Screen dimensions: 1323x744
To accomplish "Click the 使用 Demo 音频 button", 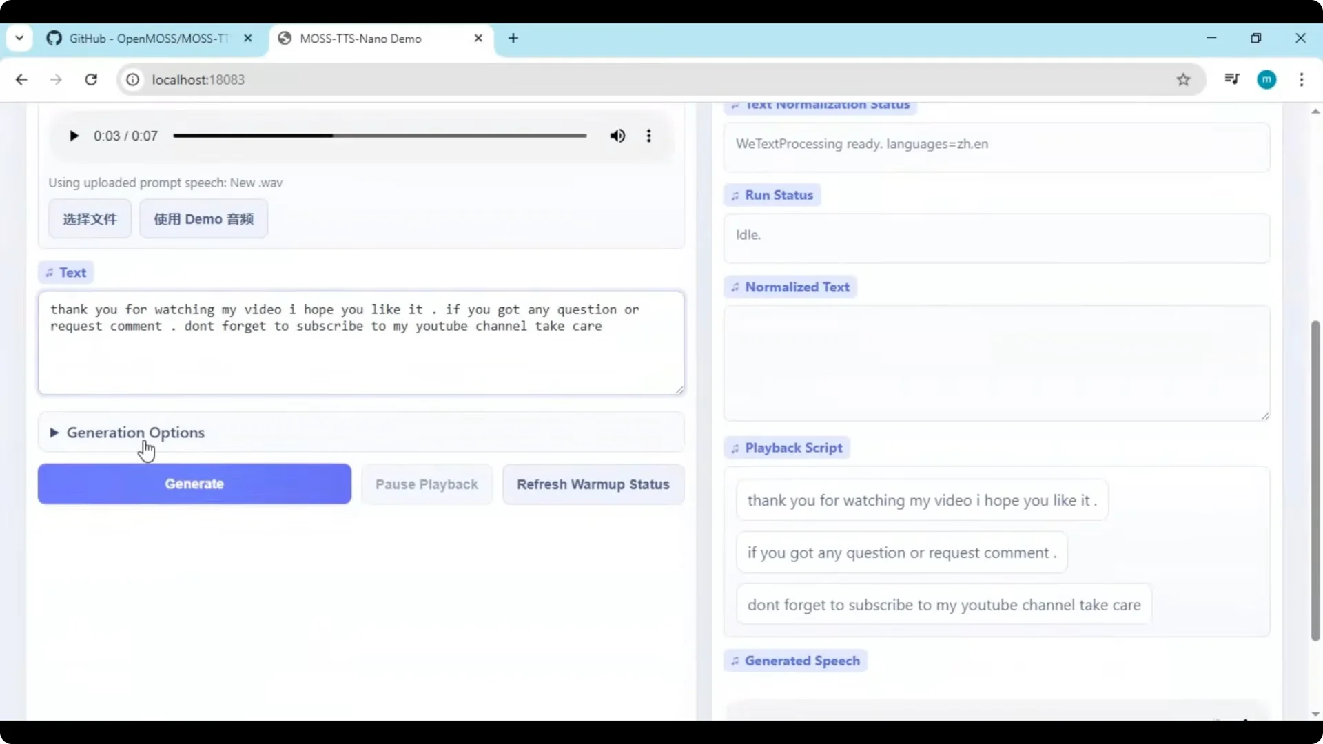I will (x=203, y=219).
